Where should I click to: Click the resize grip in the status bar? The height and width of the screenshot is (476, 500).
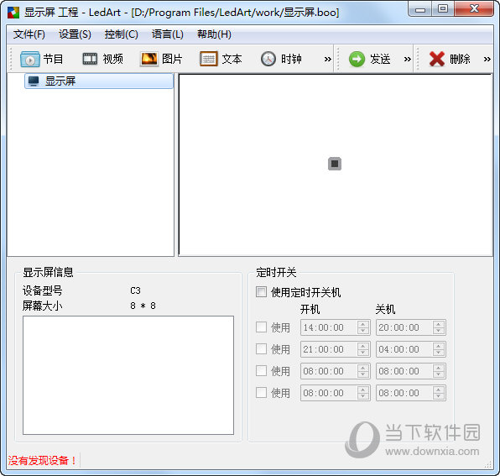[488, 464]
